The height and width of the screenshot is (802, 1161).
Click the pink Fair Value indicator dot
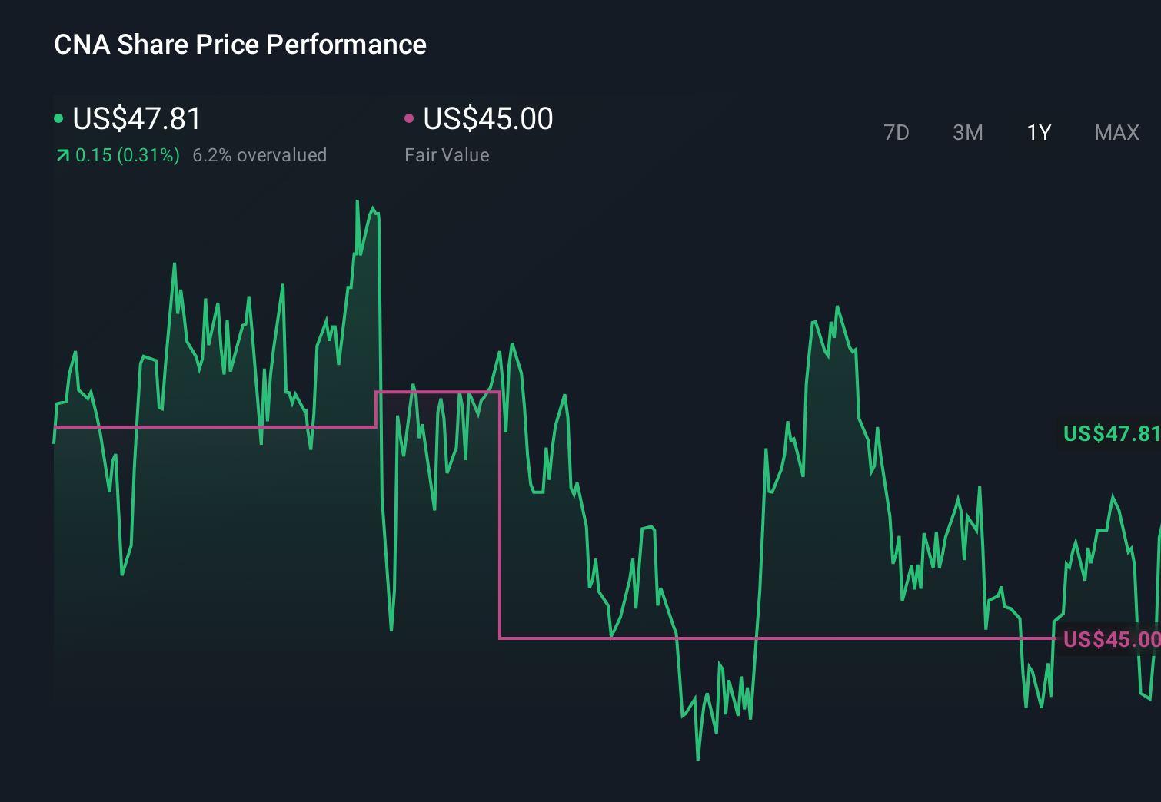(x=410, y=118)
